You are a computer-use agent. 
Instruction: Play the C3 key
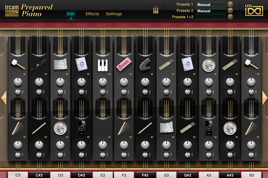18,175
